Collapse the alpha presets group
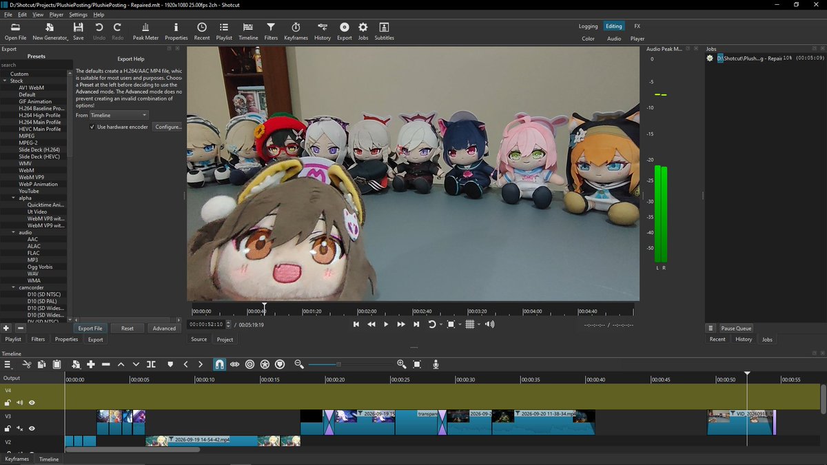The width and height of the screenshot is (827, 465). click(x=13, y=198)
